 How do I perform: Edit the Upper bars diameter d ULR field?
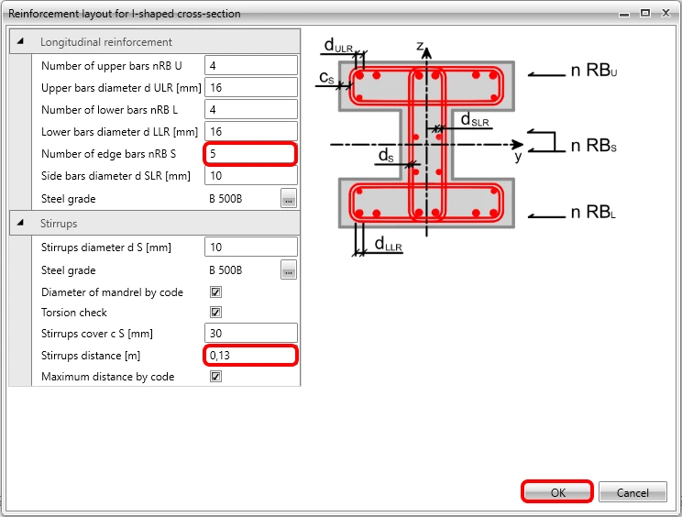coord(251,87)
